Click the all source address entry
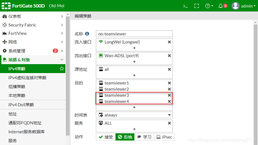The image size is (258, 145). [104, 69]
